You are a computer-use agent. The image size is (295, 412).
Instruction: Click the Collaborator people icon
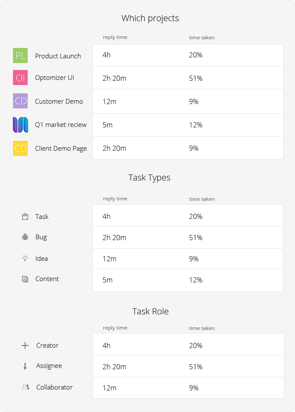(x=25, y=387)
